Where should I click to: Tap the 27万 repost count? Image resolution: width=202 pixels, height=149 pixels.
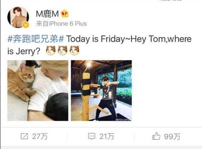[40, 136]
